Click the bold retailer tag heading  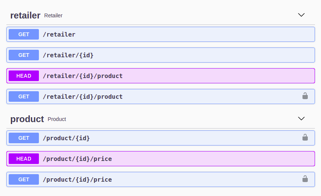coord(25,15)
